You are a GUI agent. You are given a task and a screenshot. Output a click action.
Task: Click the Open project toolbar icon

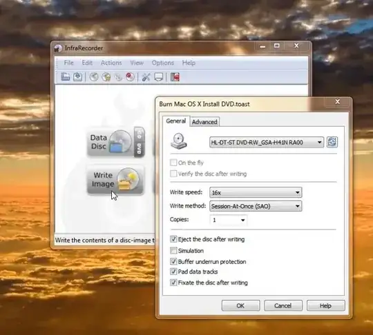(x=66, y=77)
